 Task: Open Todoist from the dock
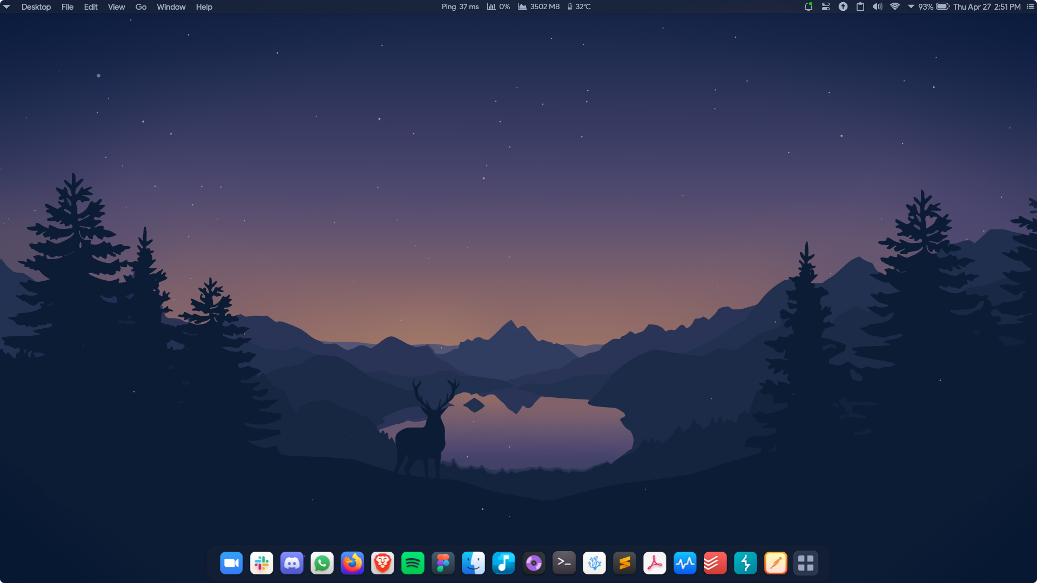(x=715, y=563)
